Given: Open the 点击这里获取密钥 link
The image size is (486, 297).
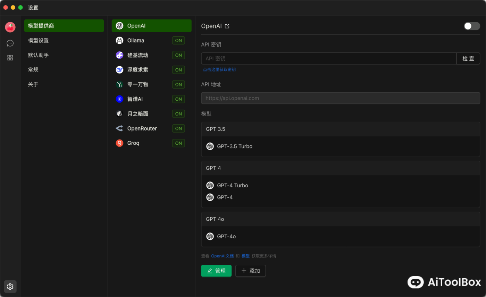Looking at the screenshot, I should click(219, 69).
